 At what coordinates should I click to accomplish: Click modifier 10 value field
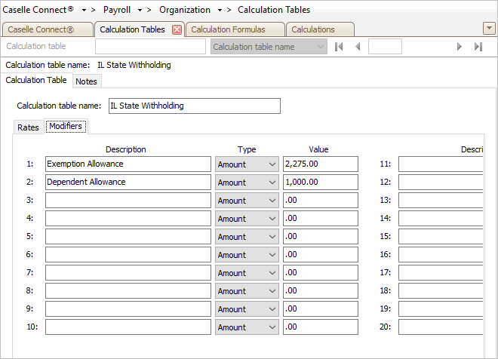[x=321, y=327]
